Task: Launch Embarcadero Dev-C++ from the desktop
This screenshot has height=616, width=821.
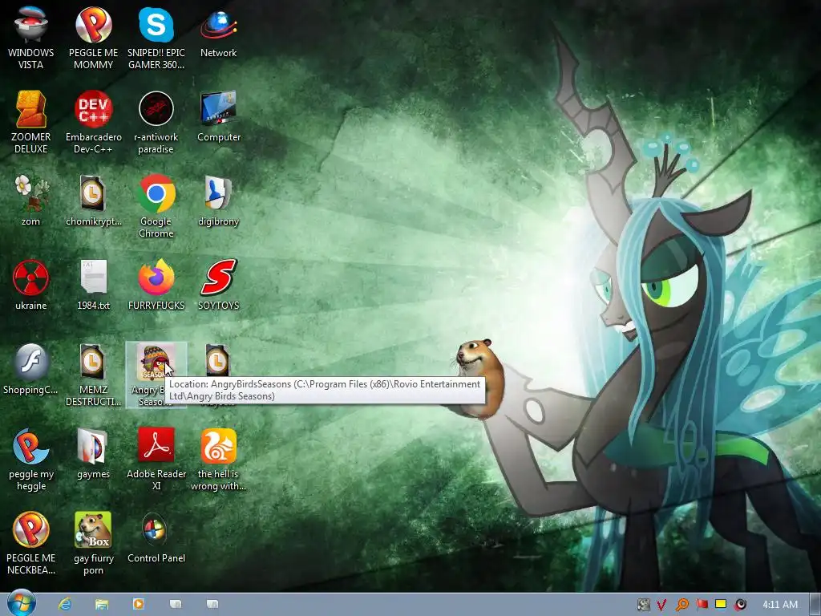Action: click(93, 122)
